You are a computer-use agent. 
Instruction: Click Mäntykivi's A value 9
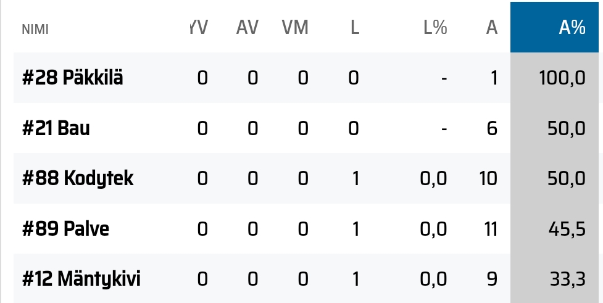pyautogui.click(x=492, y=279)
